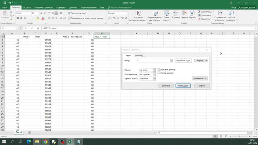Viewport: 258px width, 145px height.
Task: Select cell F1 with 'A9865 - последняя'
Action: 73,37
